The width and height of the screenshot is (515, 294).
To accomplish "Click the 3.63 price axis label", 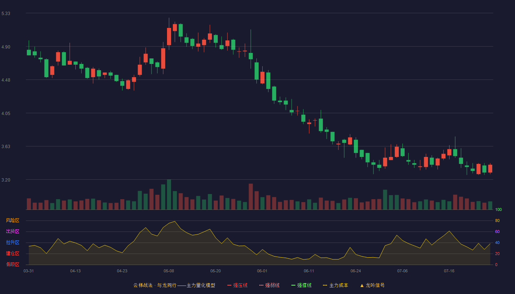I will 6,147.
